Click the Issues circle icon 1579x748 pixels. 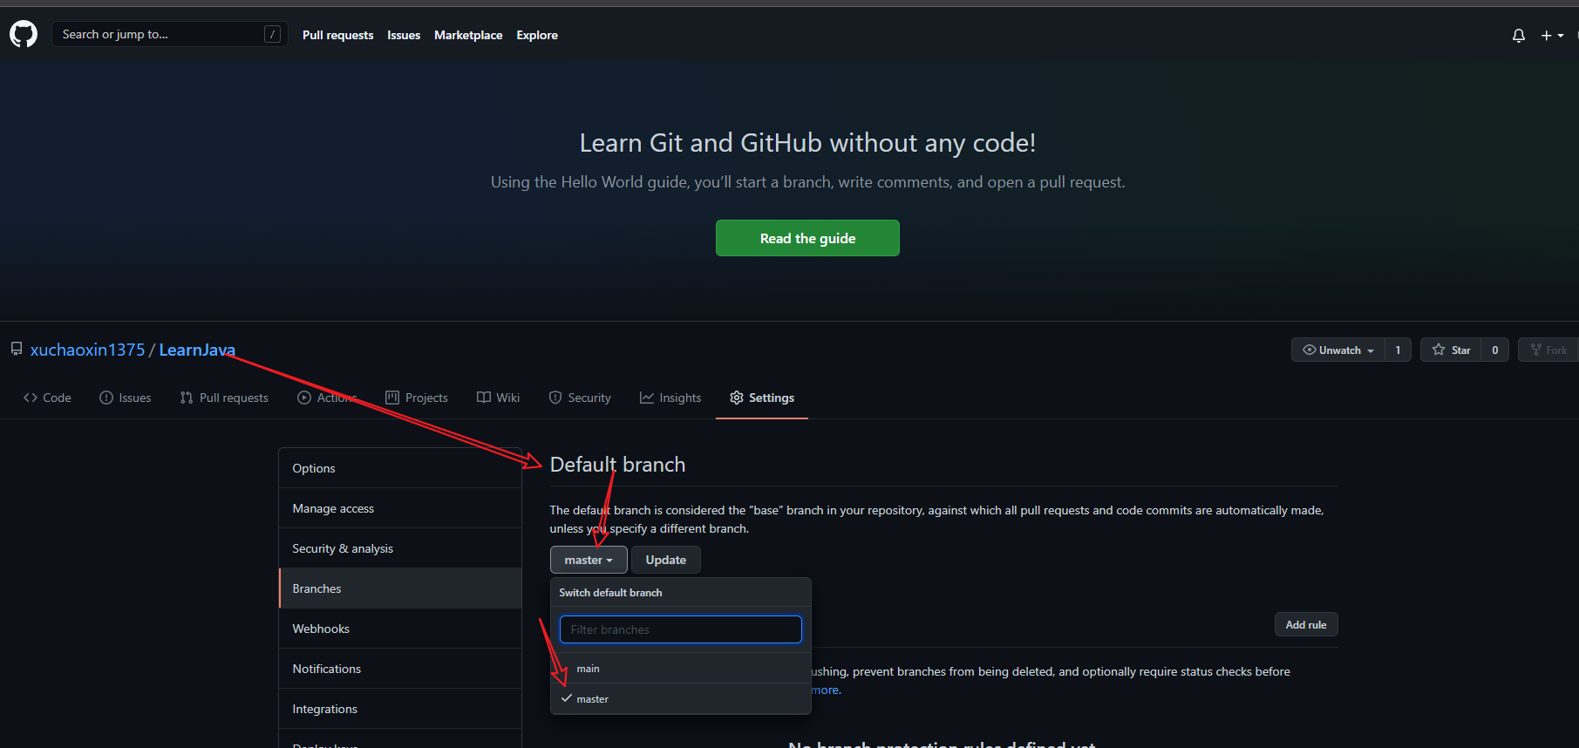(106, 398)
